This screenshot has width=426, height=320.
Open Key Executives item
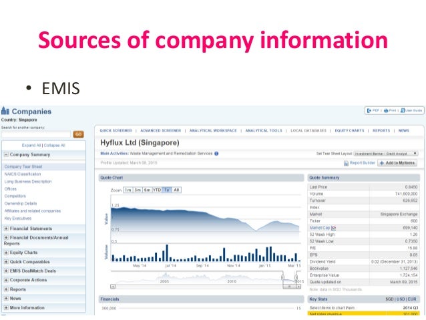point(17,218)
